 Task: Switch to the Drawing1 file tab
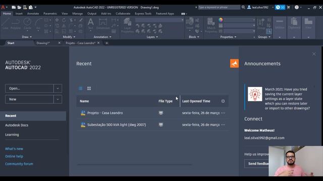(43, 43)
